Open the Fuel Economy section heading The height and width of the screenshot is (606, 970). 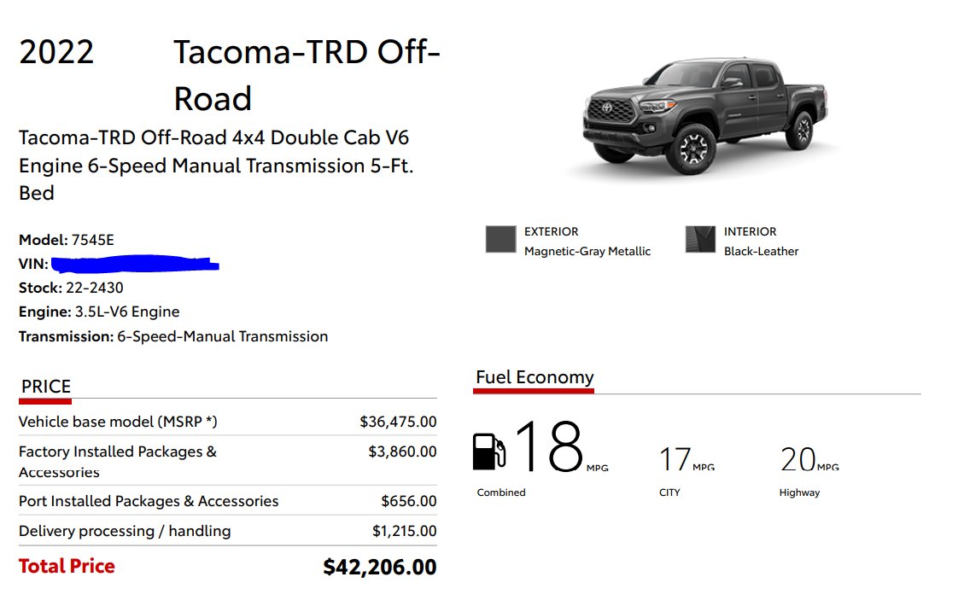tap(535, 376)
